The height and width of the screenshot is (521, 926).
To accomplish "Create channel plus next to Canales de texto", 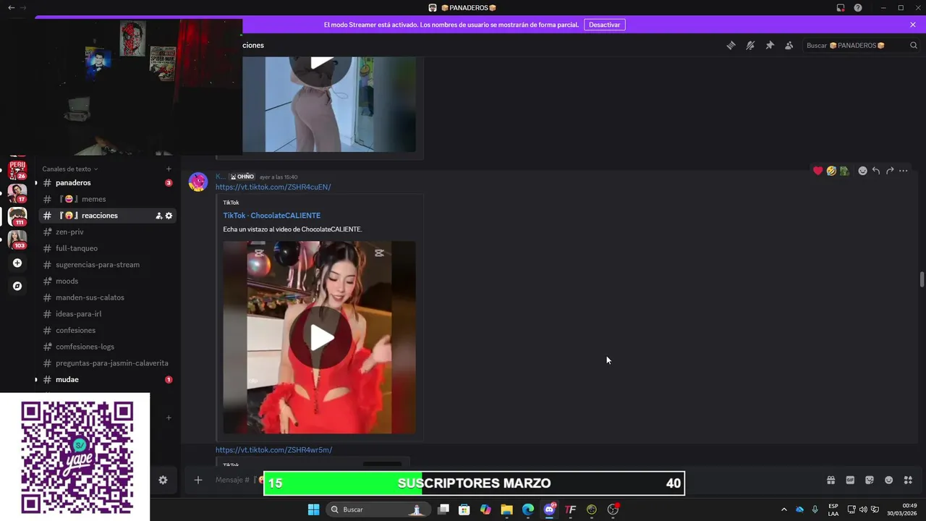I will 169,169.
